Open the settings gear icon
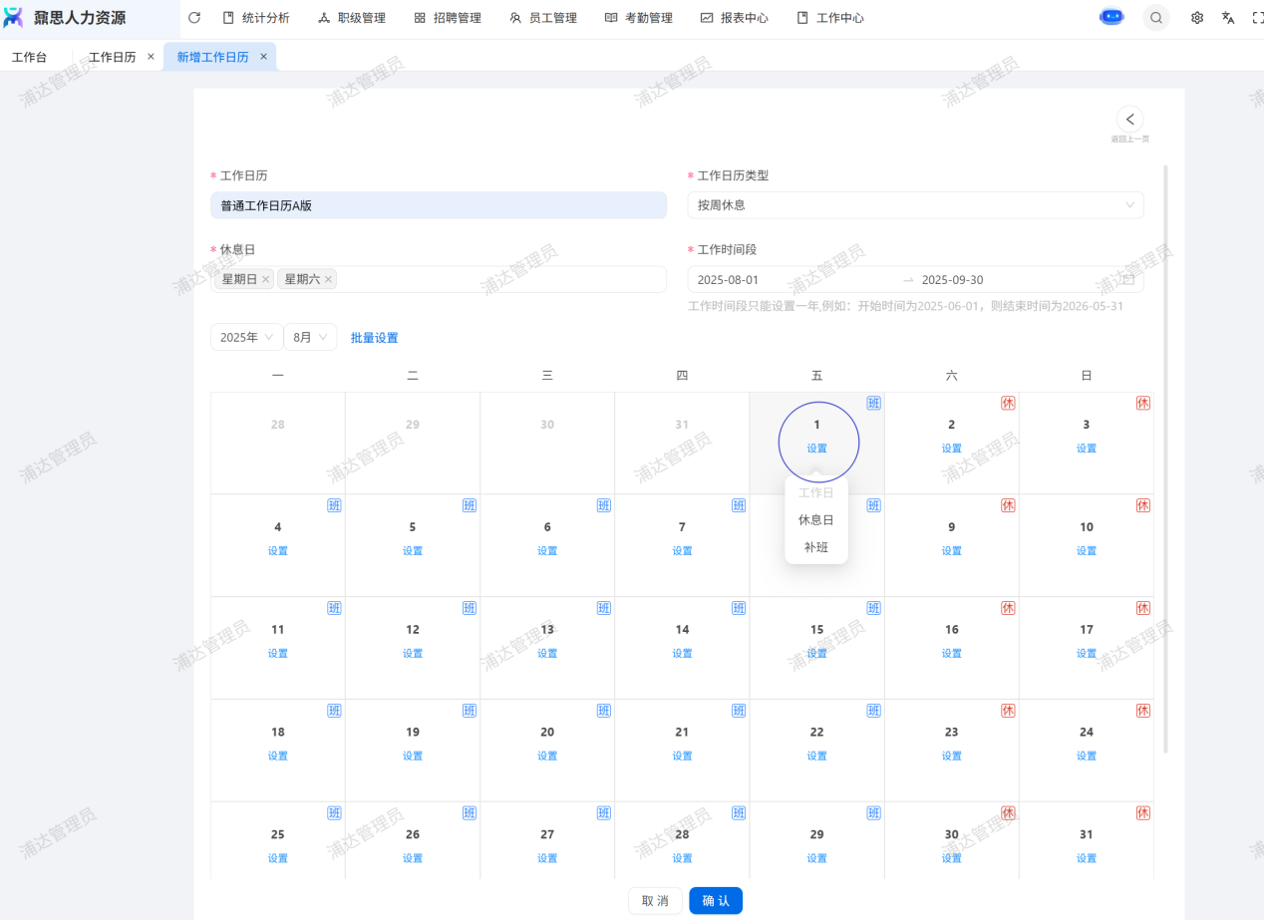 coord(1197,18)
